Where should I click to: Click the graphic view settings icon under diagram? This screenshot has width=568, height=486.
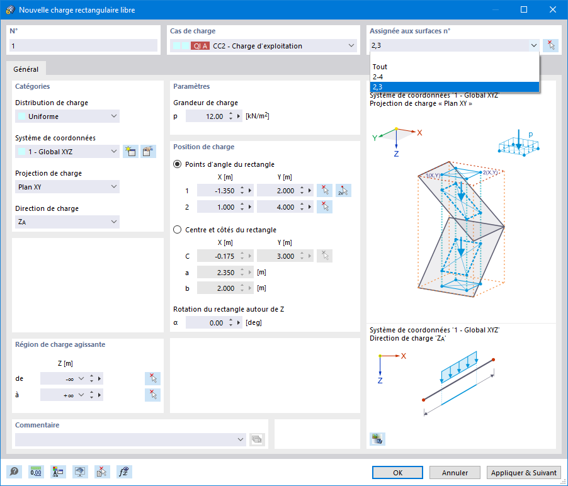pyautogui.click(x=377, y=439)
